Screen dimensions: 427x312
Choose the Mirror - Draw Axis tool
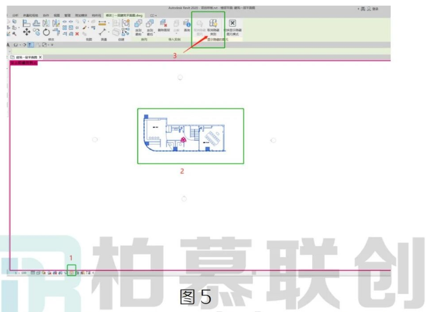[56, 24]
